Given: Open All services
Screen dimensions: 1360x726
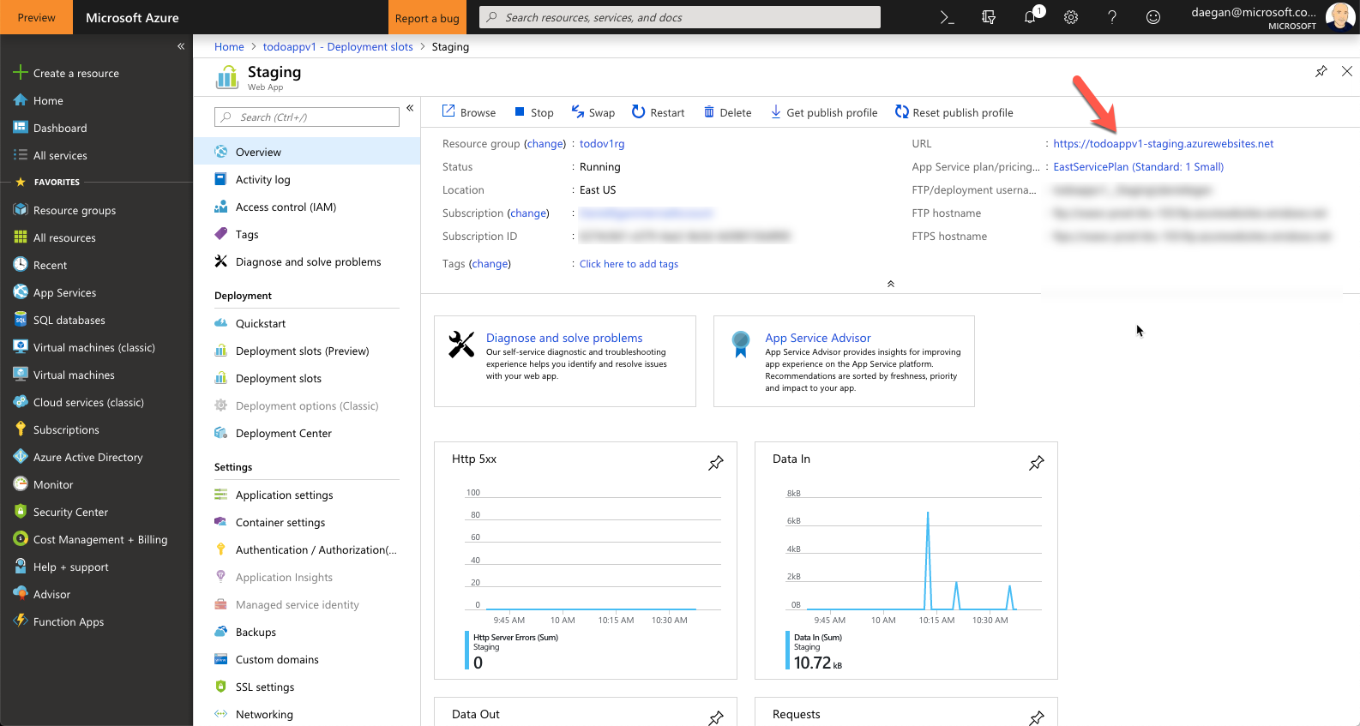Looking at the screenshot, I should (96, 155).
